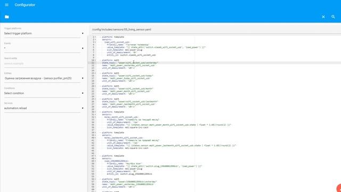Image resolution: width=341 pixels, height=192 pixels.
Task: Close the current file with X icon
Action: coord(323,17)
